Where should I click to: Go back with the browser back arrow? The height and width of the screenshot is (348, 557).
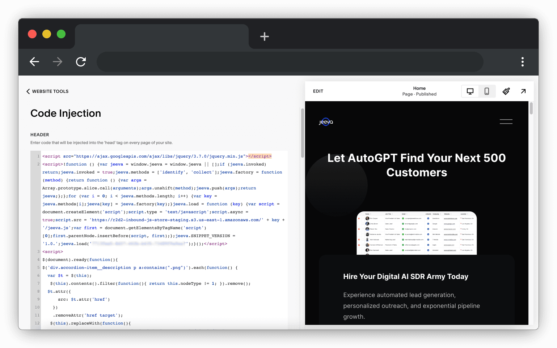tap(34, 62)
